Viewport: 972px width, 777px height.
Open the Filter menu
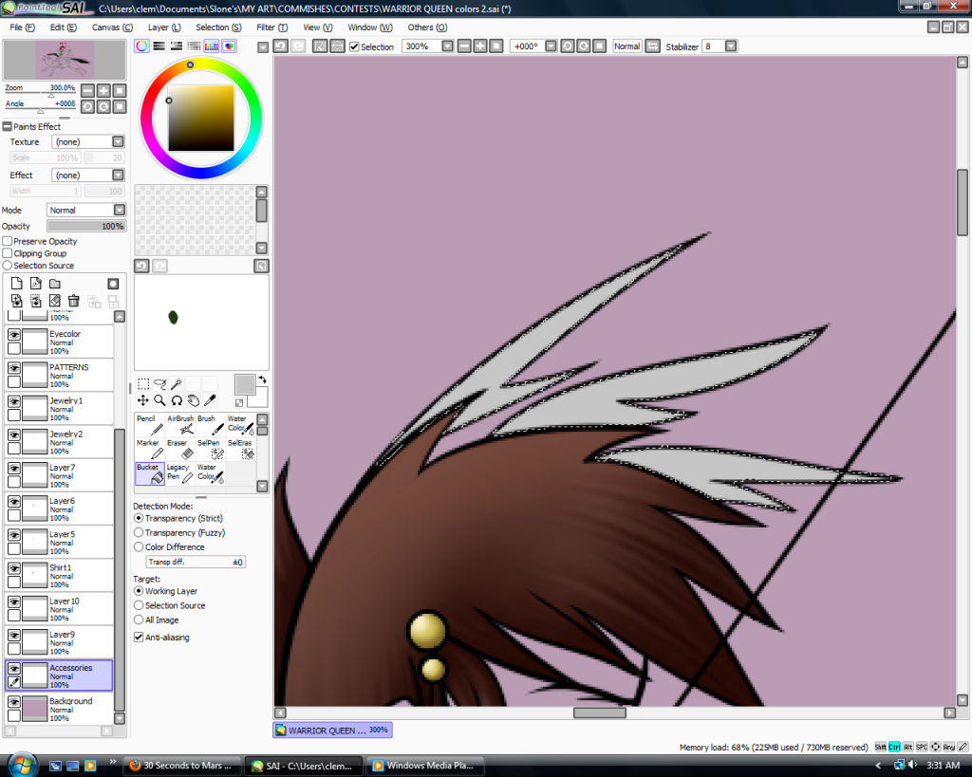[272, 28]
